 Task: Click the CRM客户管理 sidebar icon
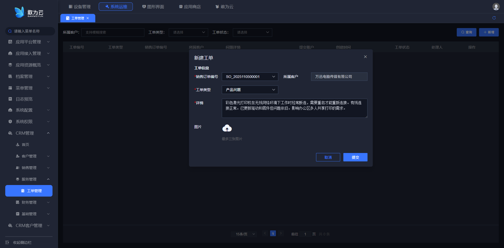(10, 225)
